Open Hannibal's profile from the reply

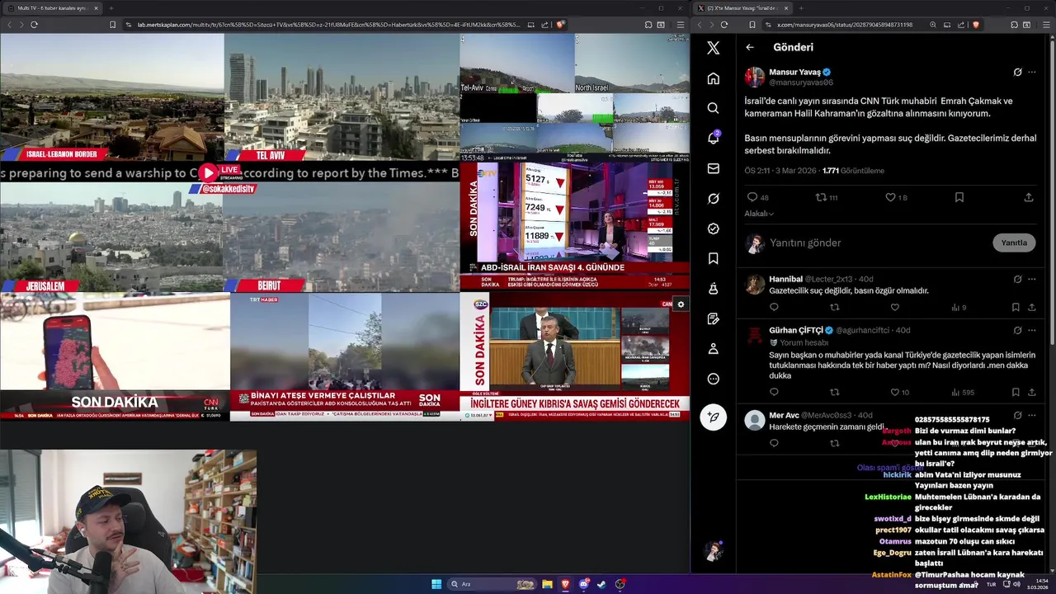[x=785, y=279]
